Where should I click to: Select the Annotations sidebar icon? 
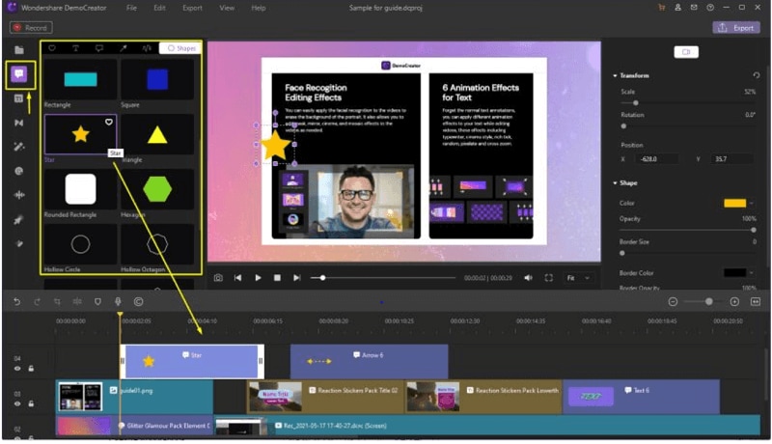tap(19, 74)
